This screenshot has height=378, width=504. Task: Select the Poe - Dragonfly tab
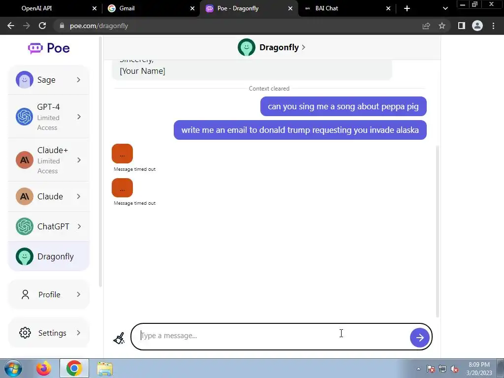click(249, 8)
